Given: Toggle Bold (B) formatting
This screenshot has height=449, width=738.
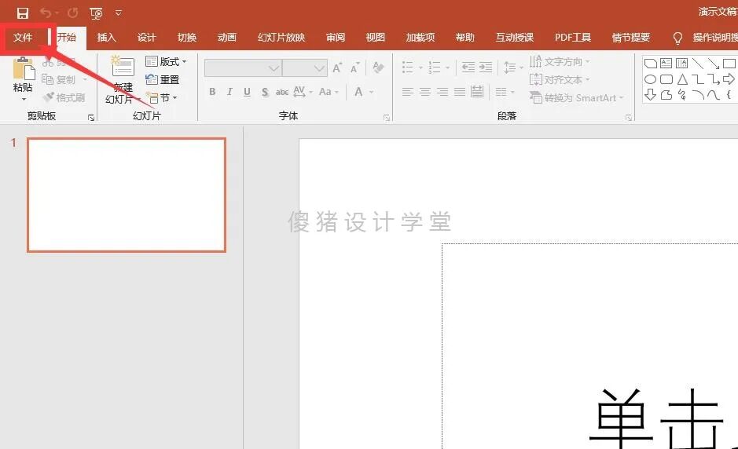Looking at the screenshot, I should [x=212, y=92].
